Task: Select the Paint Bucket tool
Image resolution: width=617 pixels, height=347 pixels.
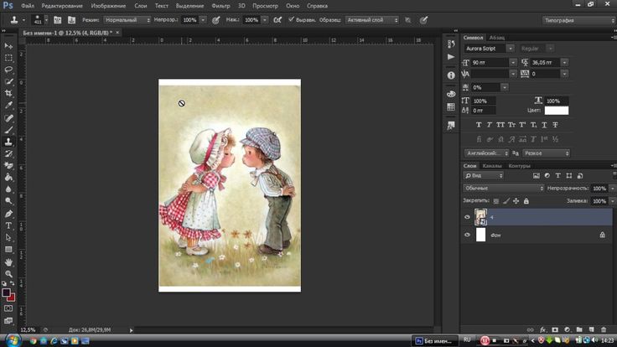Action: click(8, 178)
